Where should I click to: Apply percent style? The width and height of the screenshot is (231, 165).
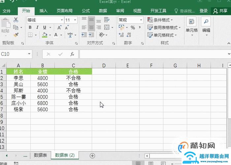[133, 27]
